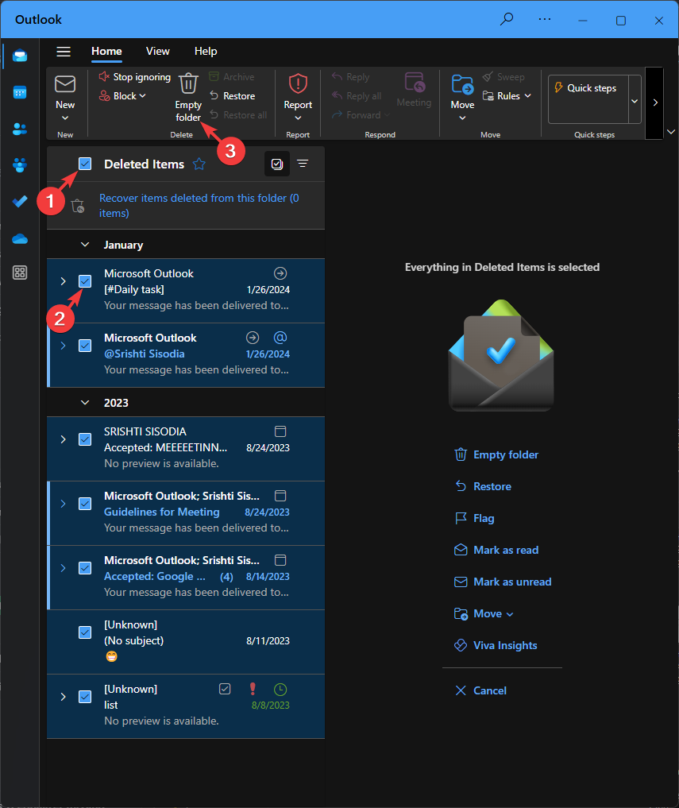
Task: Click the Deleted Items folder title
Action: click(145, 164)
